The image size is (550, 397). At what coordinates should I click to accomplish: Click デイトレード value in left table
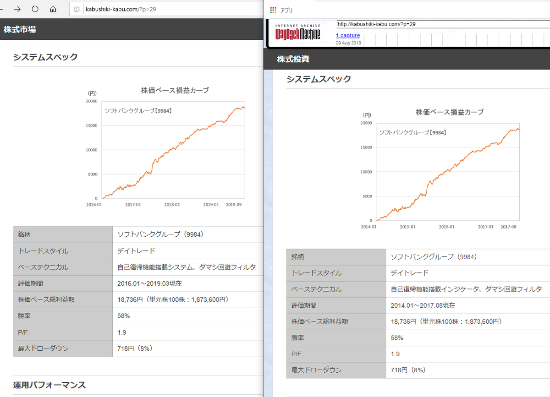coord(136,250)
